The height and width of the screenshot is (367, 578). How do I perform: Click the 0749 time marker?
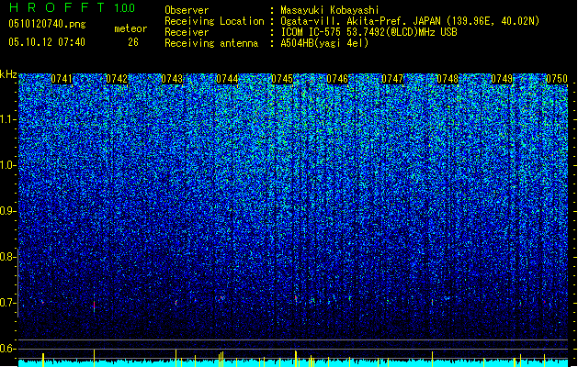(x=502, y=79)
